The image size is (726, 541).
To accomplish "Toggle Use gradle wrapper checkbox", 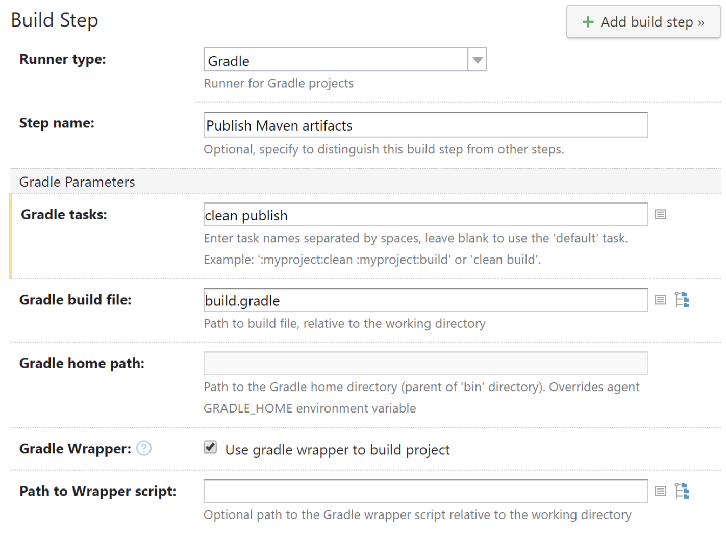I will pos(210,448).
